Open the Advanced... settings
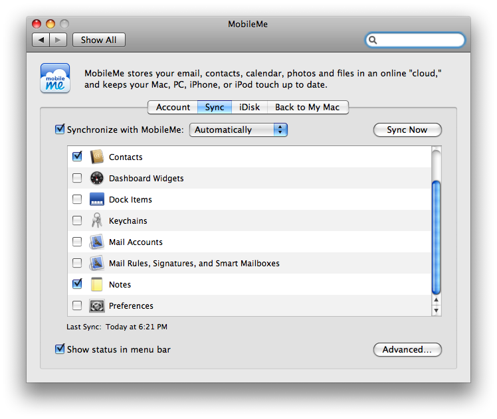 point(407,350)
